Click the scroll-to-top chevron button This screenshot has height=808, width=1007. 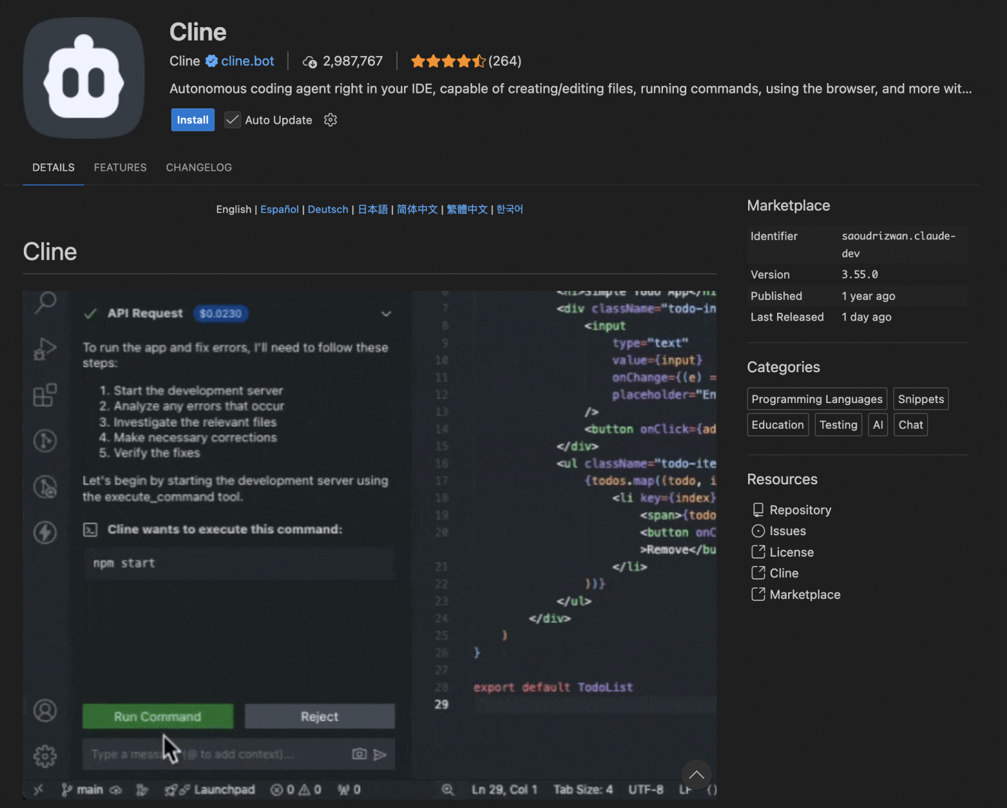pos(697,775)
